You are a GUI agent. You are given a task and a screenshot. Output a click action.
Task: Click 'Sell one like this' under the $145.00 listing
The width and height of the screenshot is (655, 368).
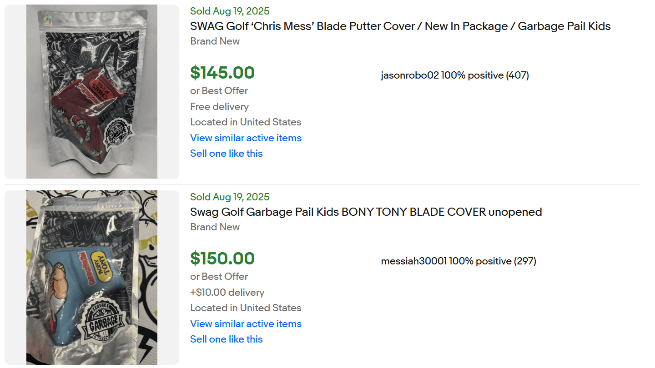pos(226,153)
